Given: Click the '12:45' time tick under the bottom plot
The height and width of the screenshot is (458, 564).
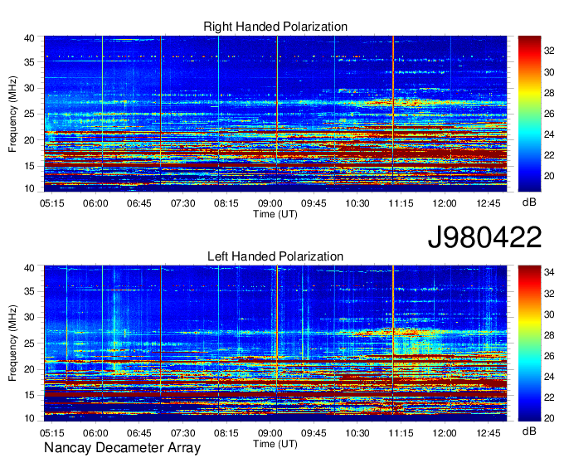Looking at the screenshot, I should point(488,433).
